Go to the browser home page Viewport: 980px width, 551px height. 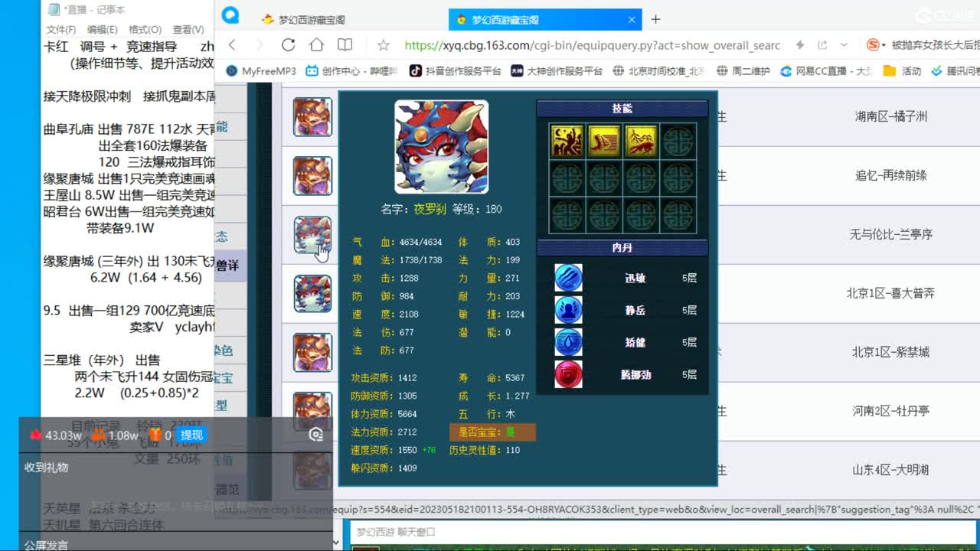click(x=316, y=45)
